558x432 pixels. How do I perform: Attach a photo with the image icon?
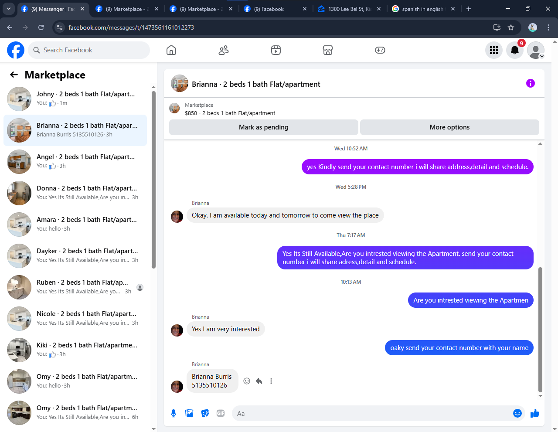(189, 413)
